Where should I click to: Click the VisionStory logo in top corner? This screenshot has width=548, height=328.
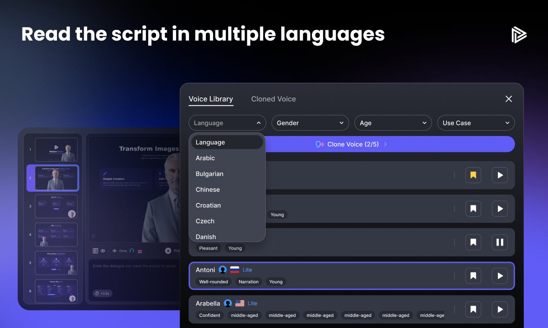point(519,35)
